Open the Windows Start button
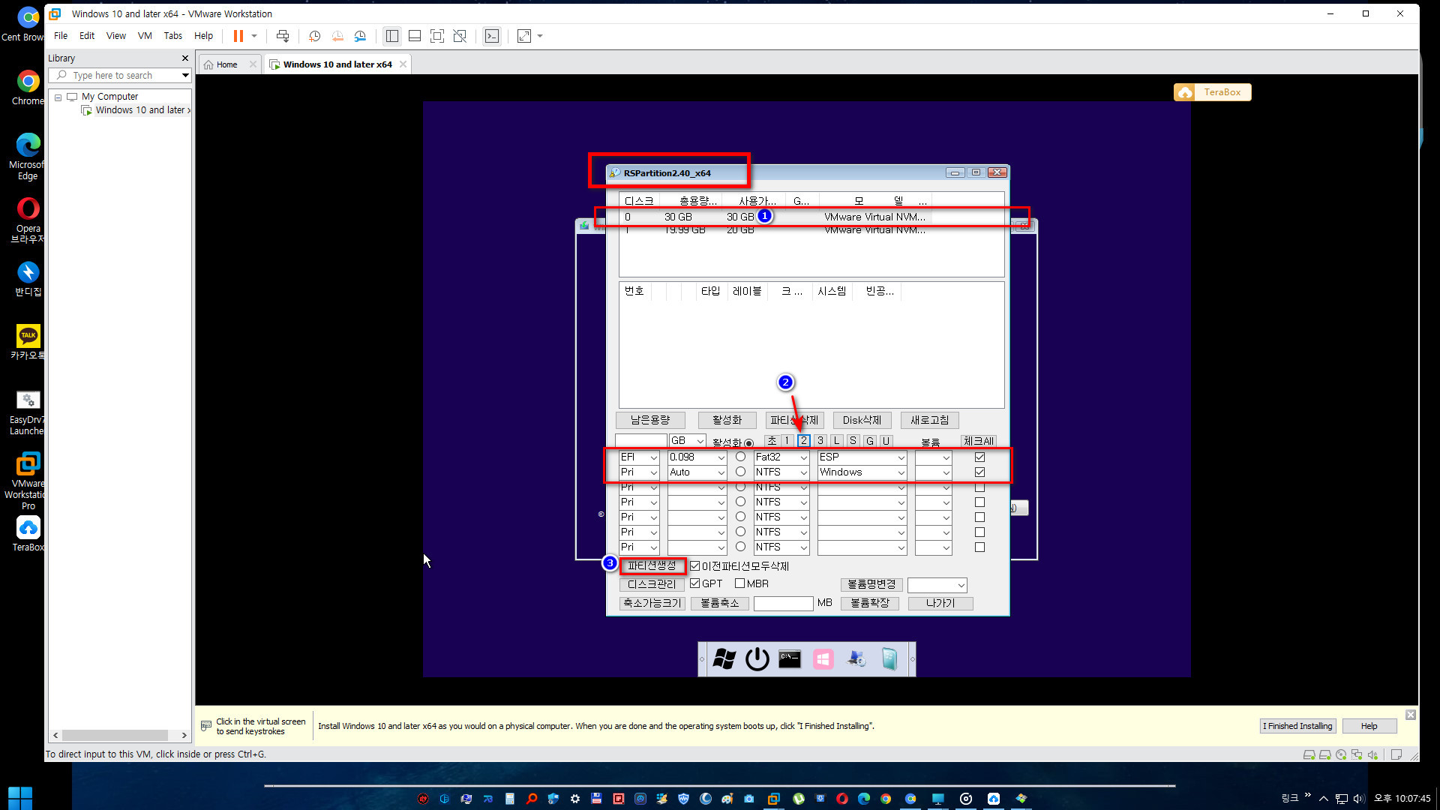 click(20, 797)
